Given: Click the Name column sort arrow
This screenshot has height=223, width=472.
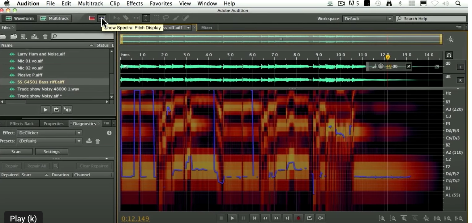Looking at the screenshot, I should pos(92,45).
